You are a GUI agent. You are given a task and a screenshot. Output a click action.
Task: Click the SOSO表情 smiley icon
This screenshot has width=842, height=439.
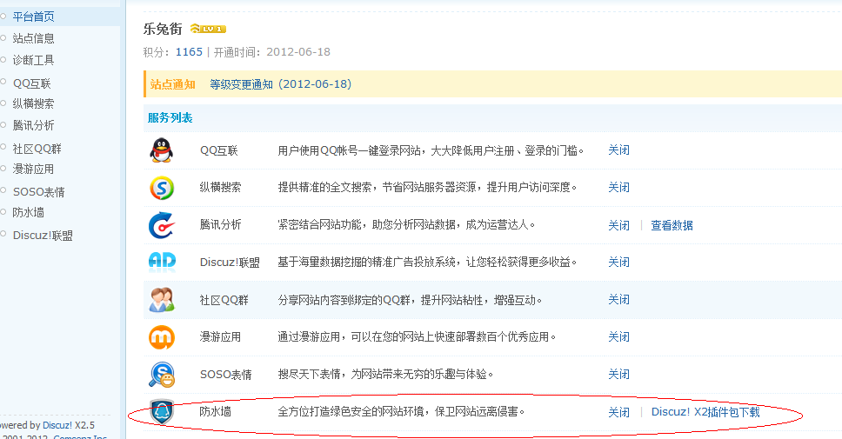[x=162, y=375]
